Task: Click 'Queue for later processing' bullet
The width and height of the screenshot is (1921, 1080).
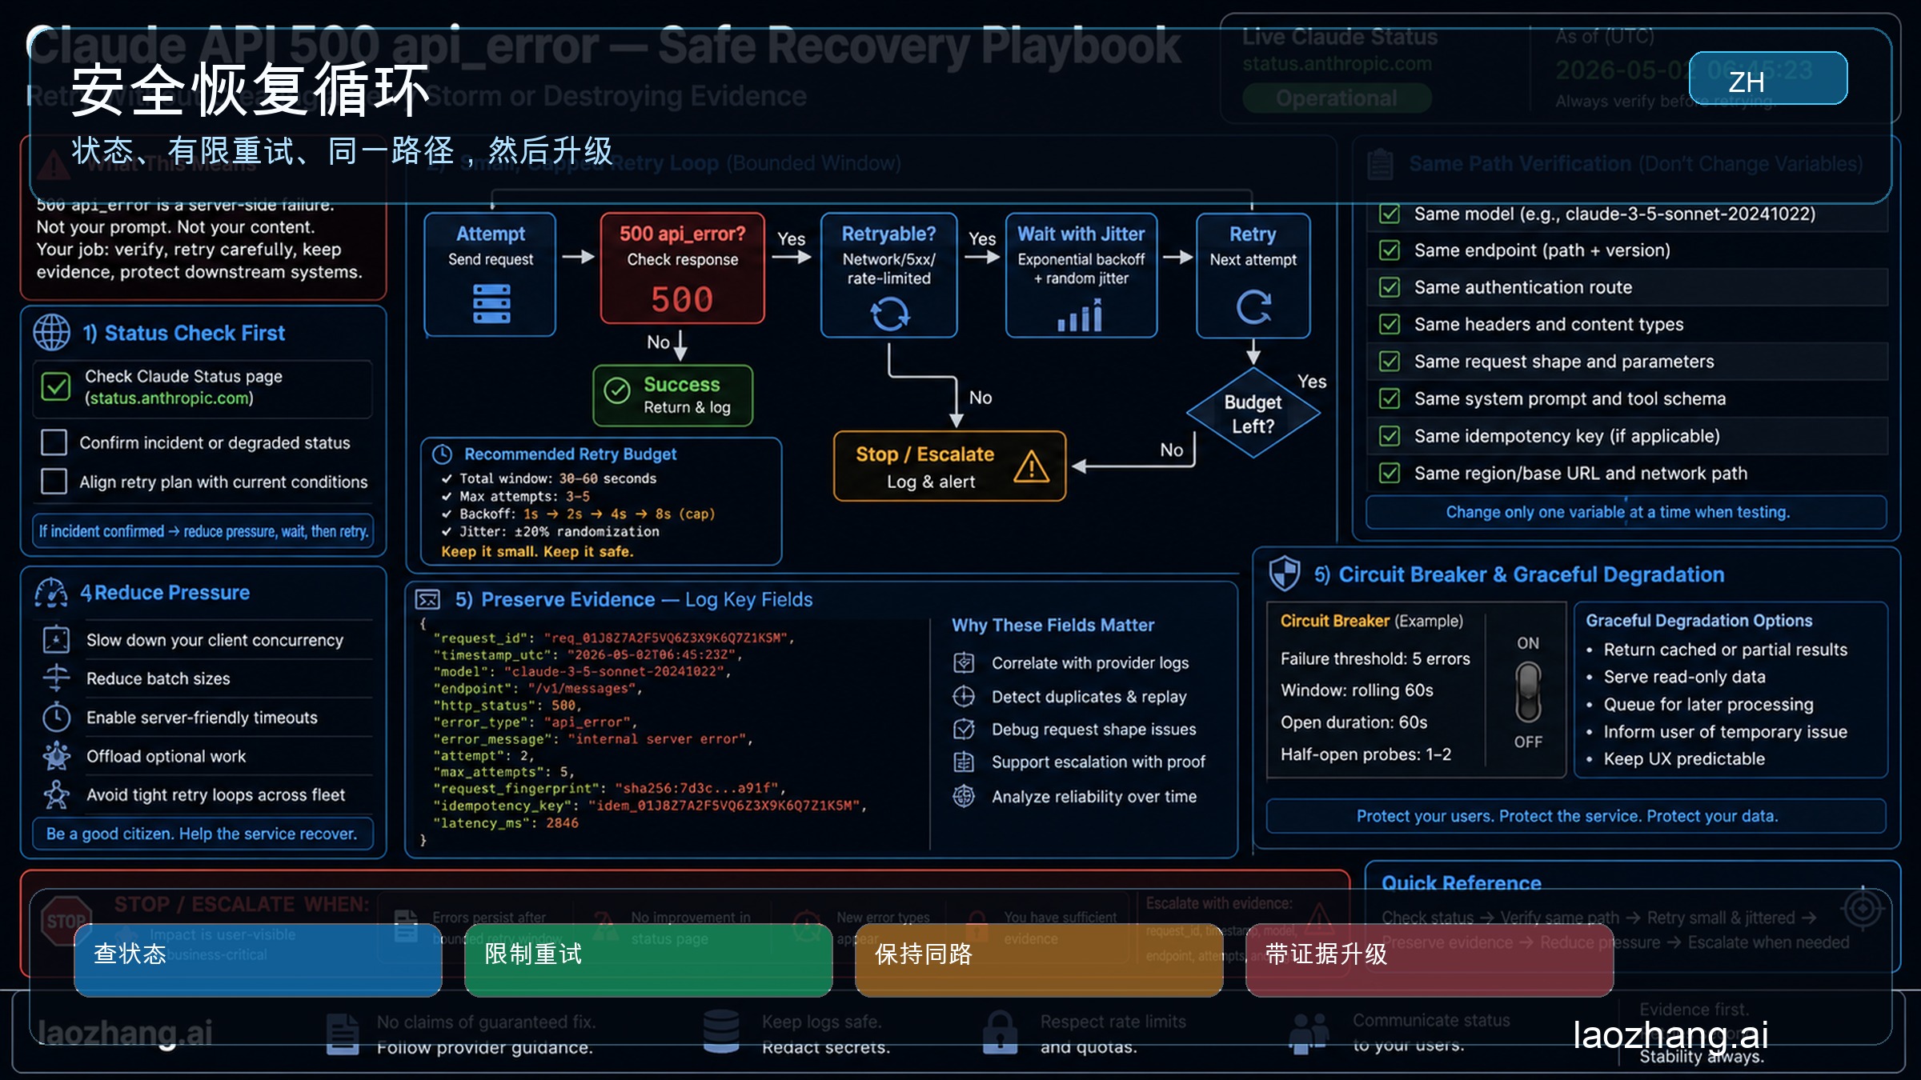Action: 1708,705
